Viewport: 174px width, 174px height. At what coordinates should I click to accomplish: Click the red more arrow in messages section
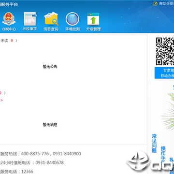point(1,100)
